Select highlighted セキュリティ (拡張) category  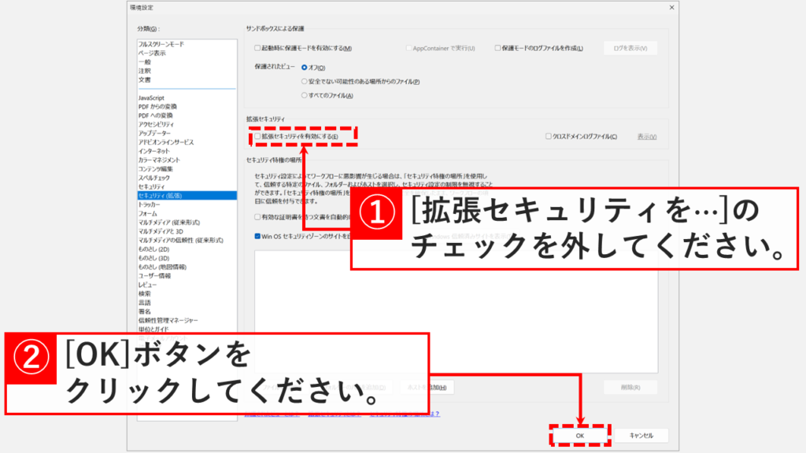[x=187, y=196]
